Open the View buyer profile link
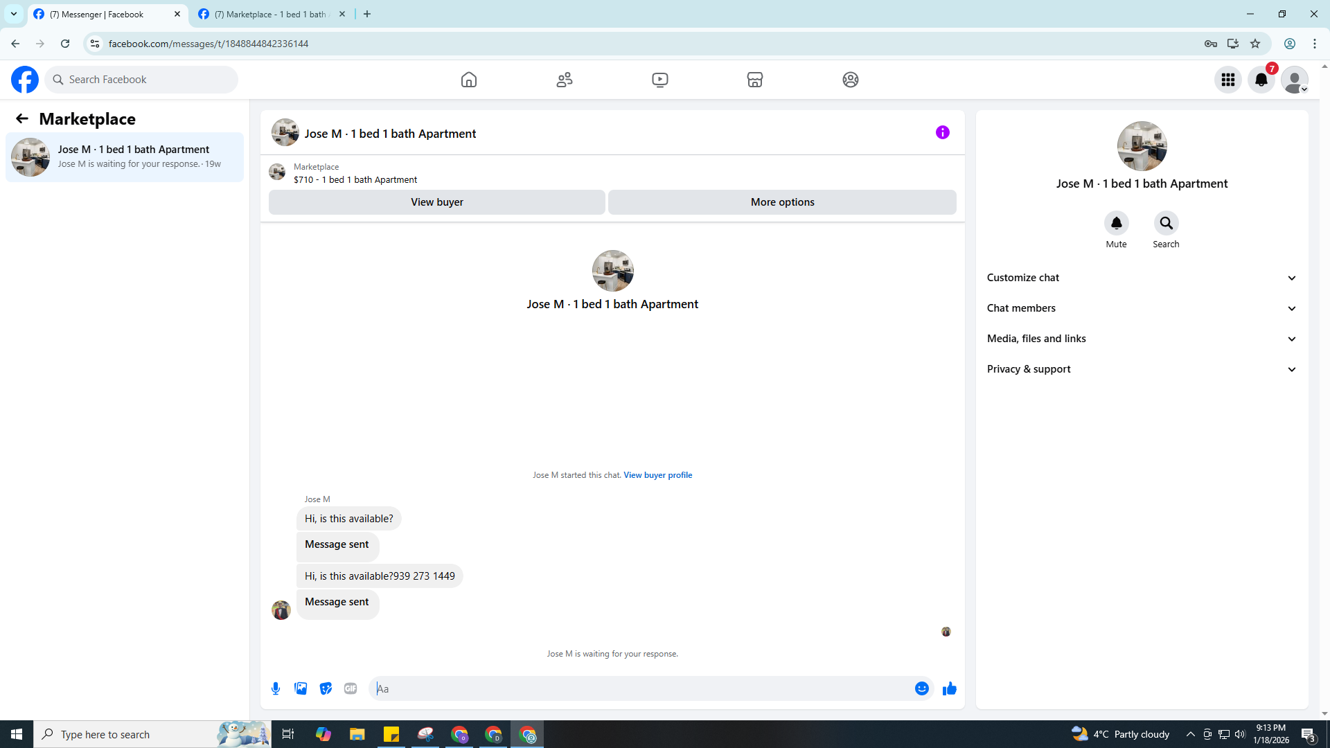This screenshot has width=1330, height=748. click(657, 475)
